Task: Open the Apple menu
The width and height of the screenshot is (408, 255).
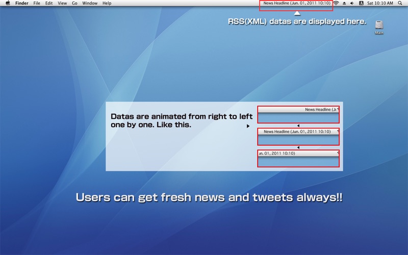Action: (8, 3)
